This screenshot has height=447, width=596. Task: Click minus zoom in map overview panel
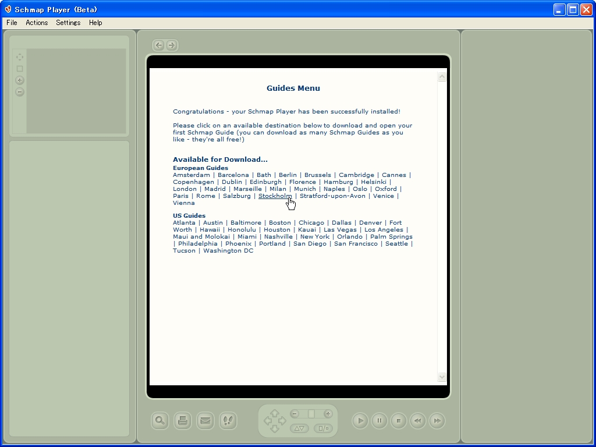click(20, 91)
